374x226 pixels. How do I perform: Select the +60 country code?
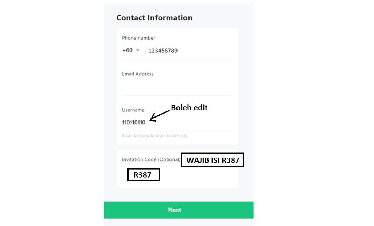click(127, 50)
